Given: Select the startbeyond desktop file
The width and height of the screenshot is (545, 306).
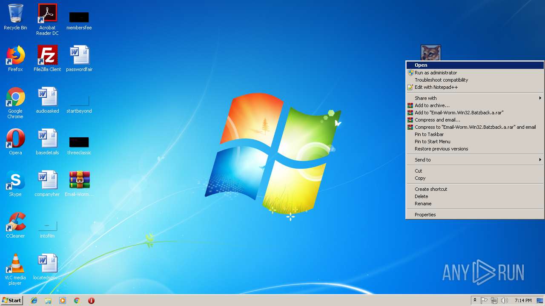Looking at the screenshot, I should pos(79,104).
